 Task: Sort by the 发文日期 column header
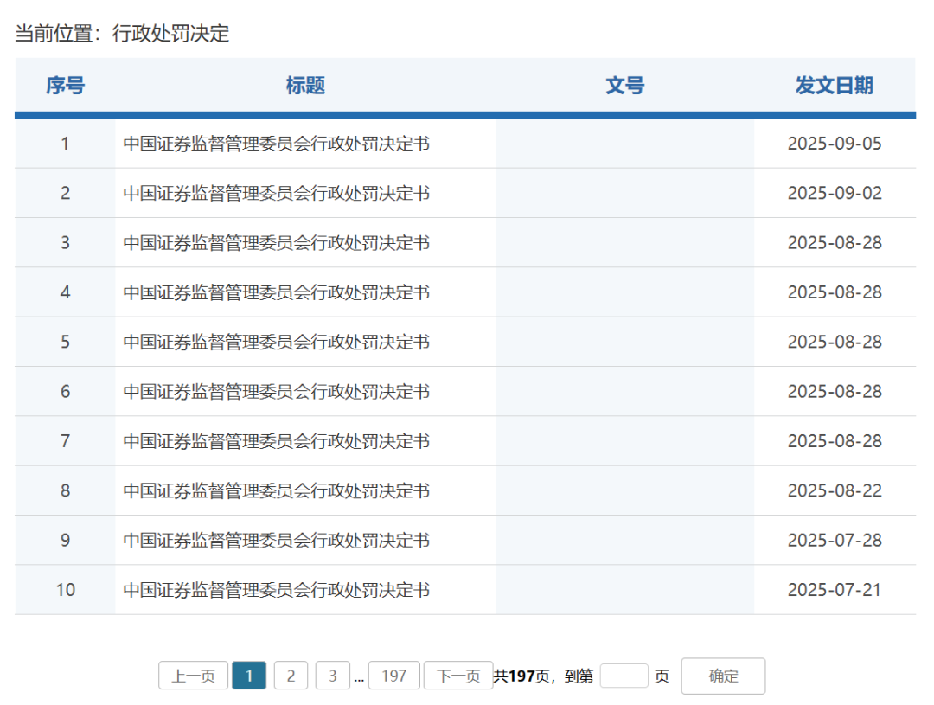(x=835, y=86)
